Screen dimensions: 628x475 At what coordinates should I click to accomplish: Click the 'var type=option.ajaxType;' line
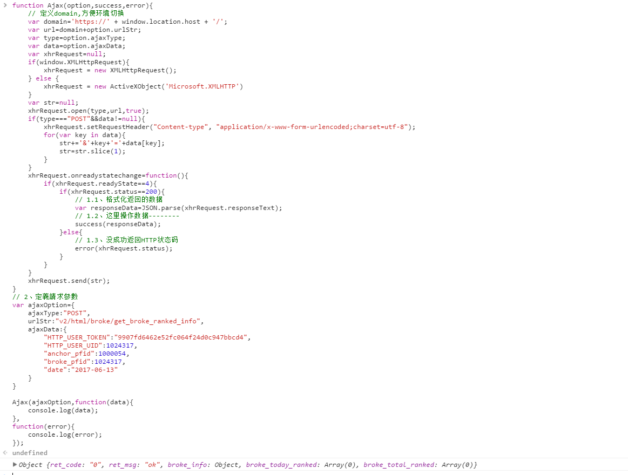pyautogui.click(x=77, y=38)
